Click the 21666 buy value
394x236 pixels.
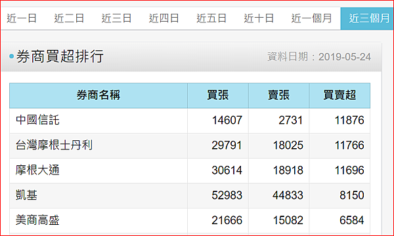[x=227, y=220]
